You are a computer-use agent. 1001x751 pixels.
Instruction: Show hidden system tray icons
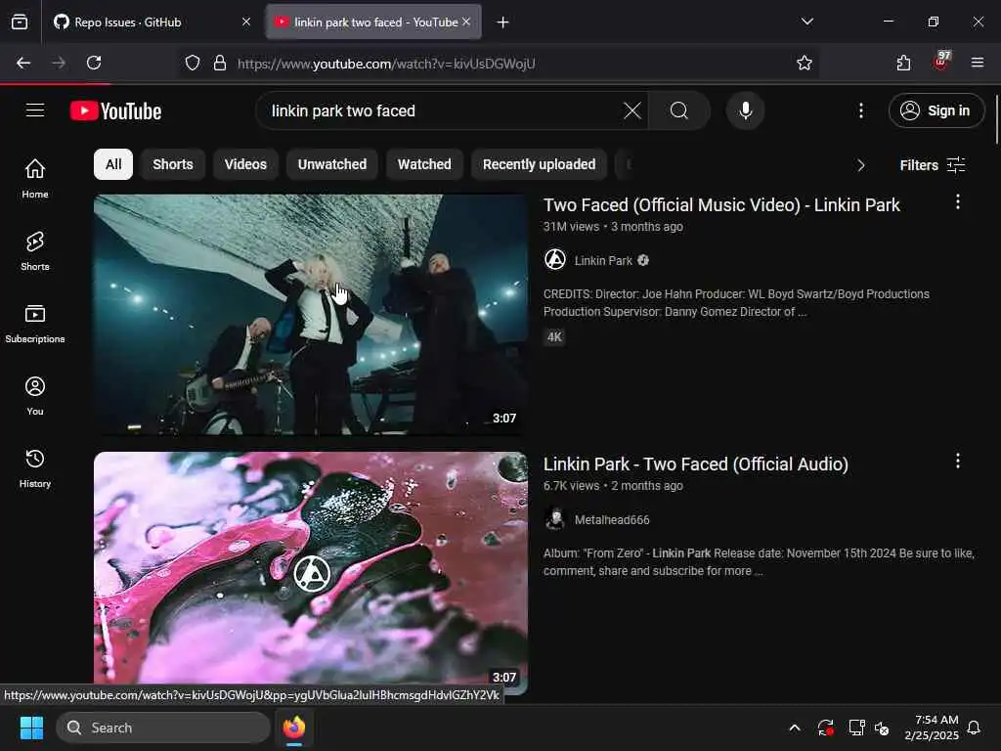tap(794, 728)
